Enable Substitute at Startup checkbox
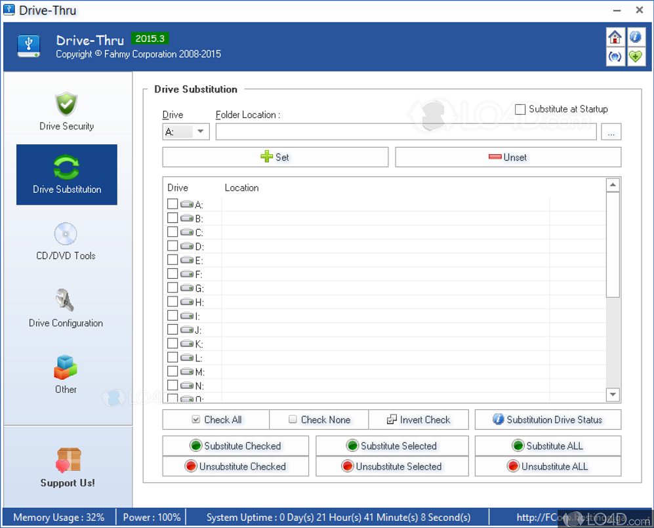Screen dimensions: 654x528 pos(520,110)
